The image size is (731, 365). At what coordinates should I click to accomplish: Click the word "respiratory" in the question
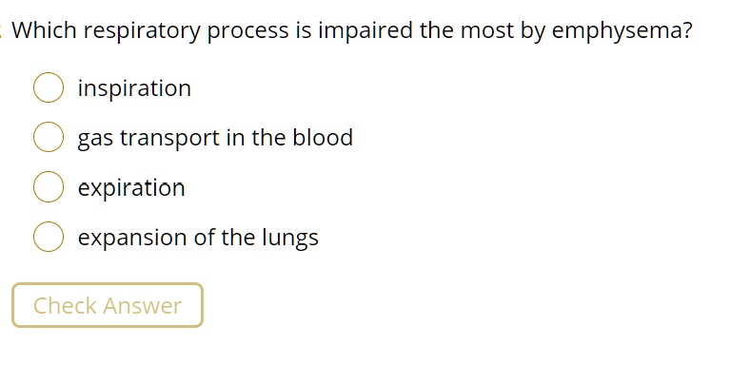tap(142, 31)
